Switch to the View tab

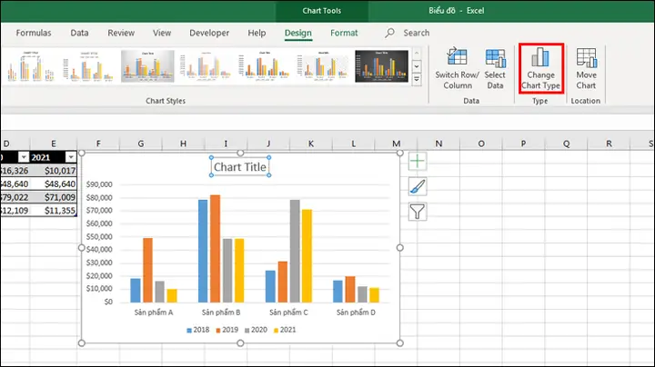pyautogui.click(x=162, y=33)
